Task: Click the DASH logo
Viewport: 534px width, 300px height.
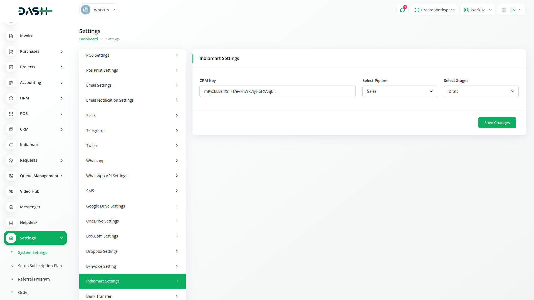Action: (x=35, y=11)
